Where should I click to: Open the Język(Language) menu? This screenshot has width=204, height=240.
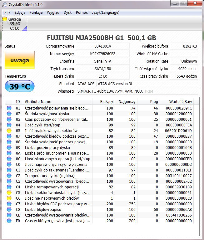(x=106, y=13)
